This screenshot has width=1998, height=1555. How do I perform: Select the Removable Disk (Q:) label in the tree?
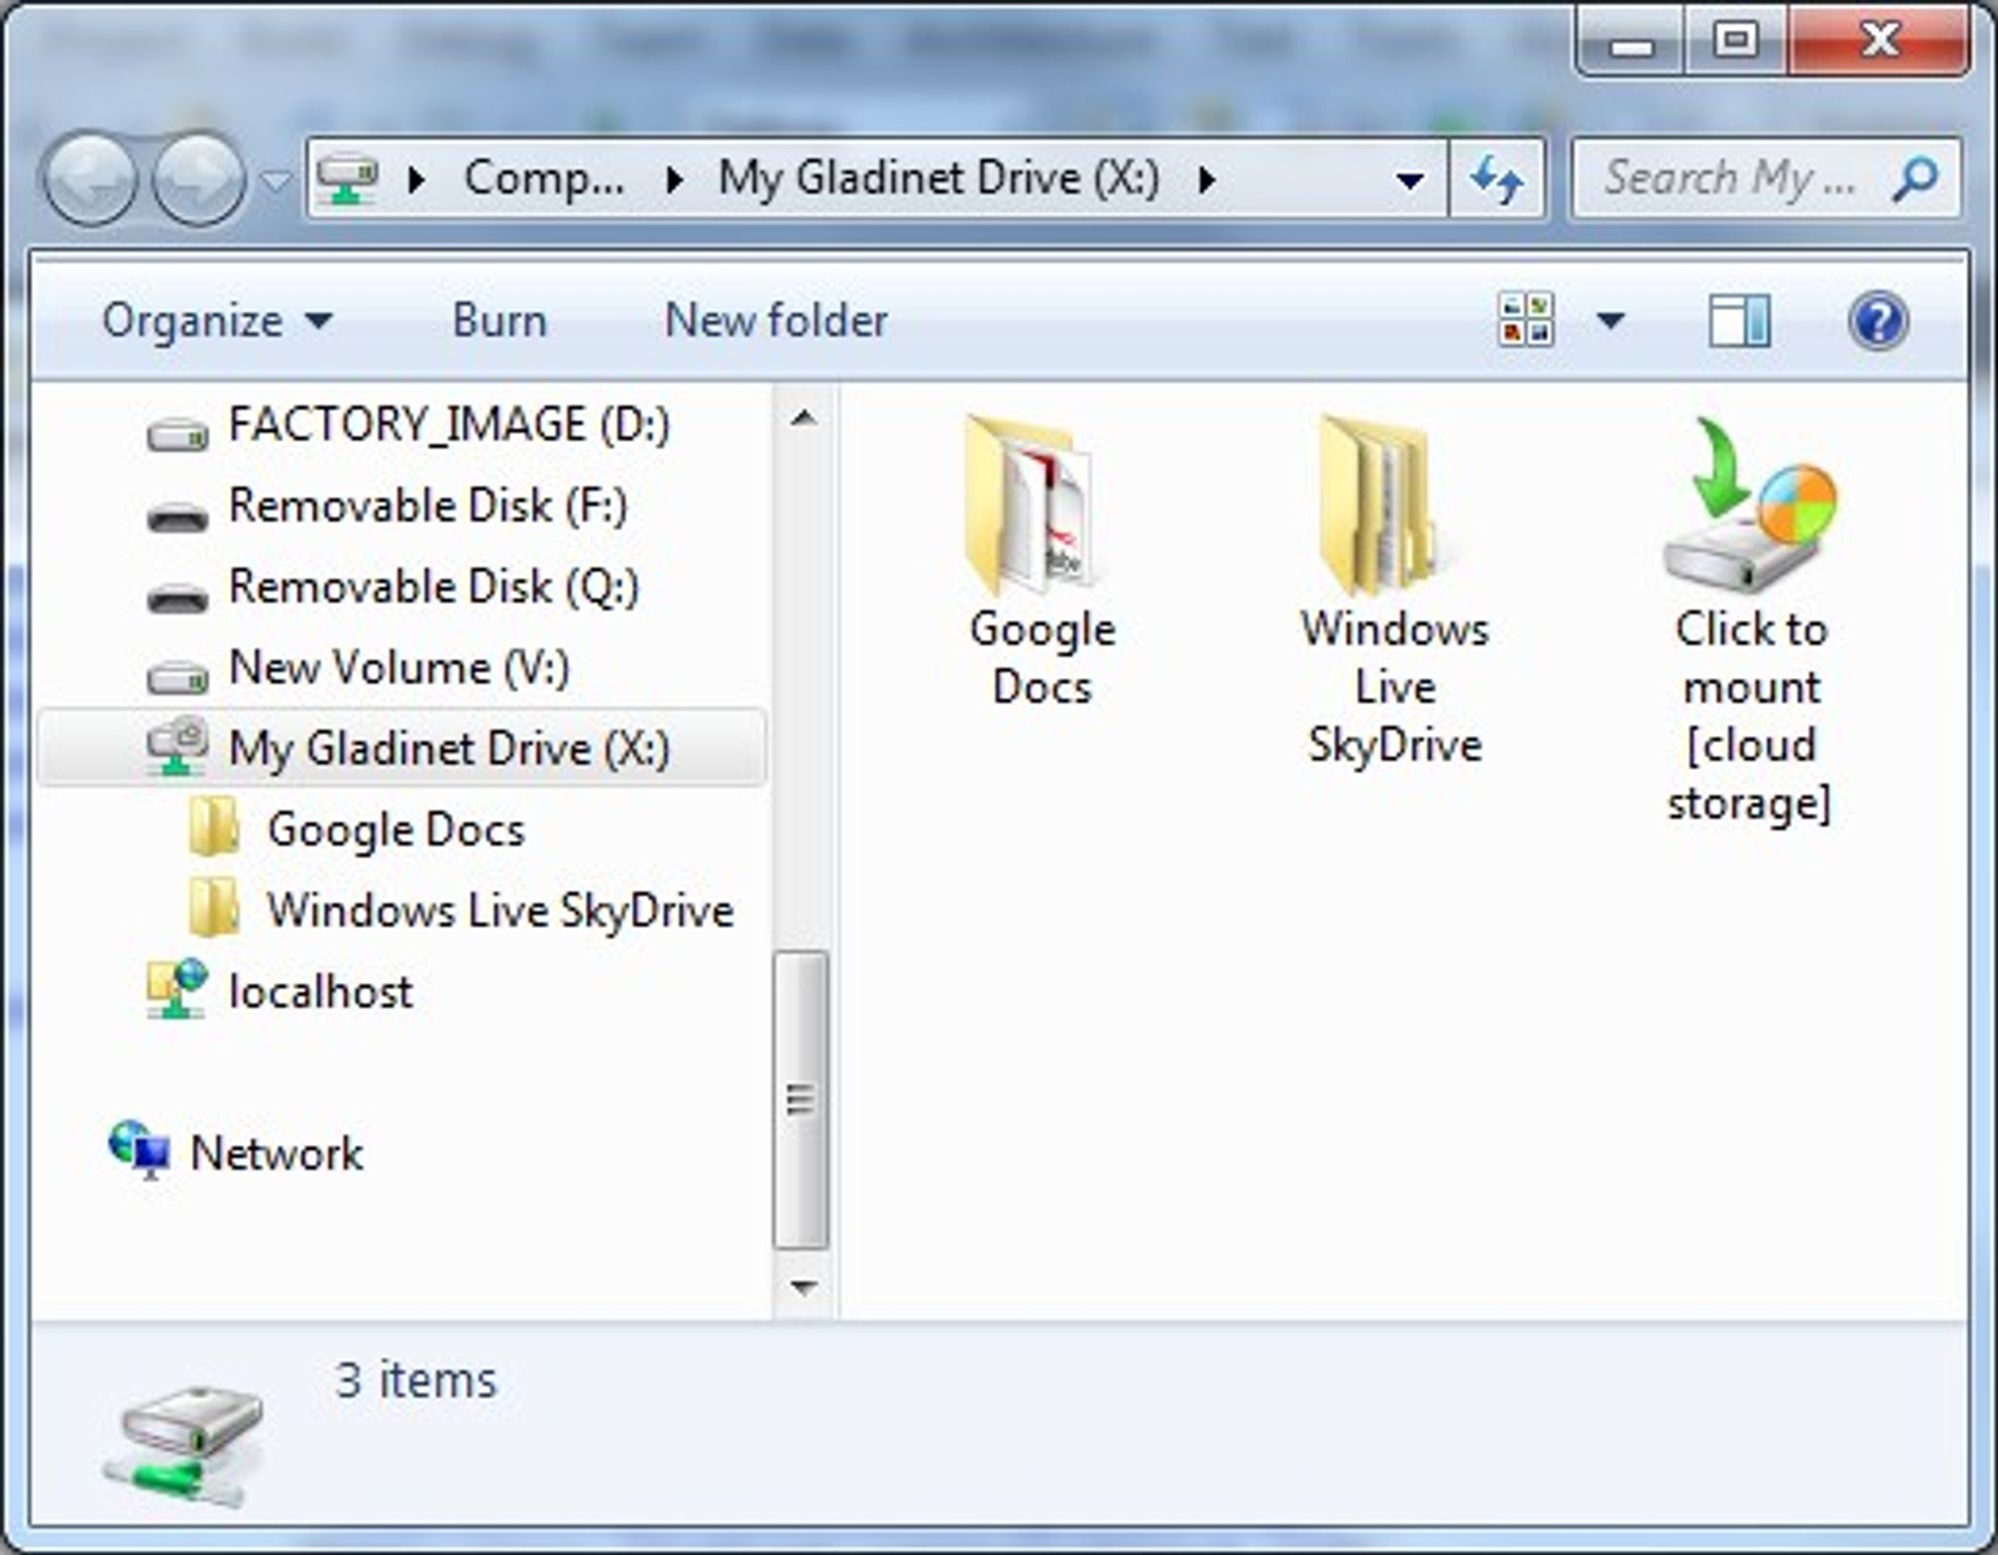(434, 587)
